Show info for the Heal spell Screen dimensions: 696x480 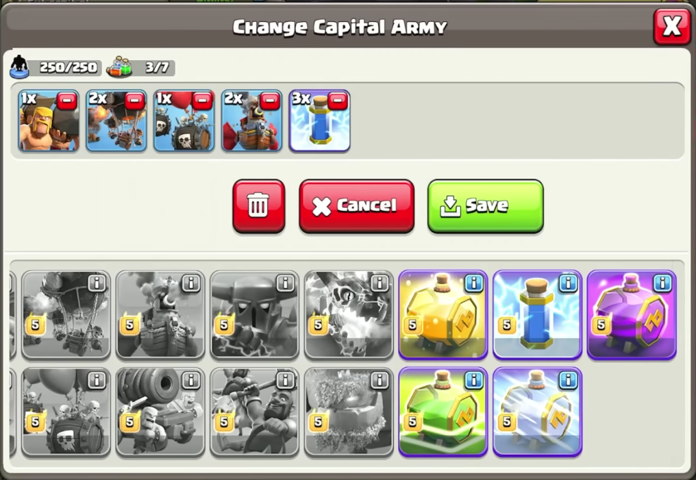pos(473,283)
